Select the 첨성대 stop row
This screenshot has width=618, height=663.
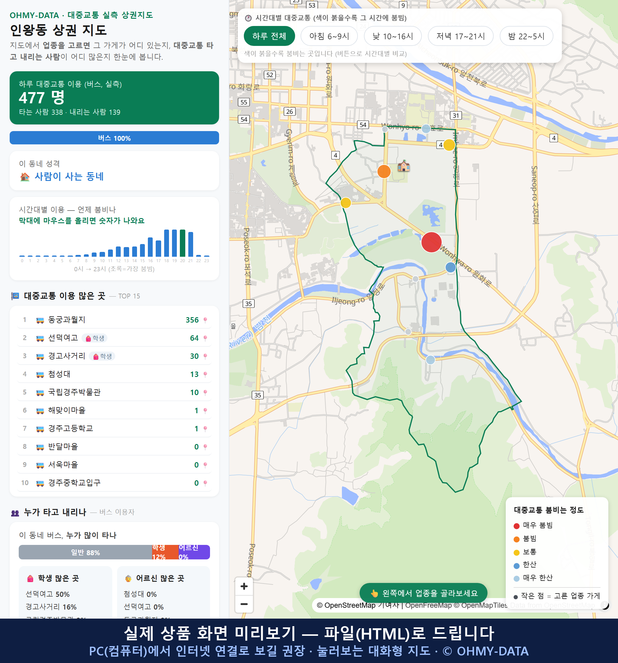coord(114,374)
